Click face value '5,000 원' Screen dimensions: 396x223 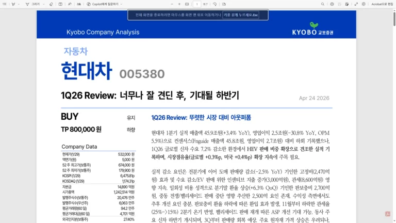tap(128, 160)
